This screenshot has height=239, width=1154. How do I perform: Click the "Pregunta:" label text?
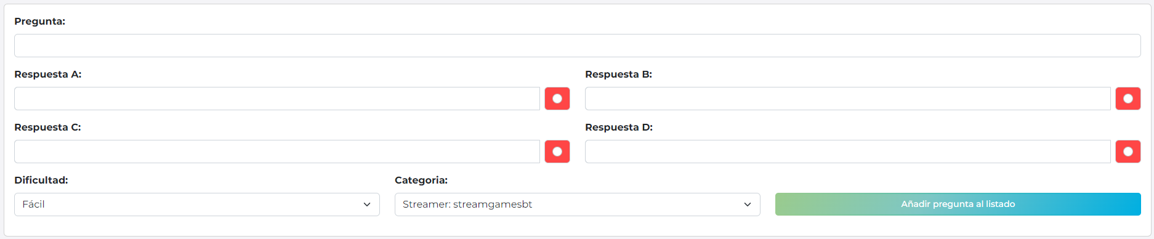pyautogui.click(x=40, y=22)
